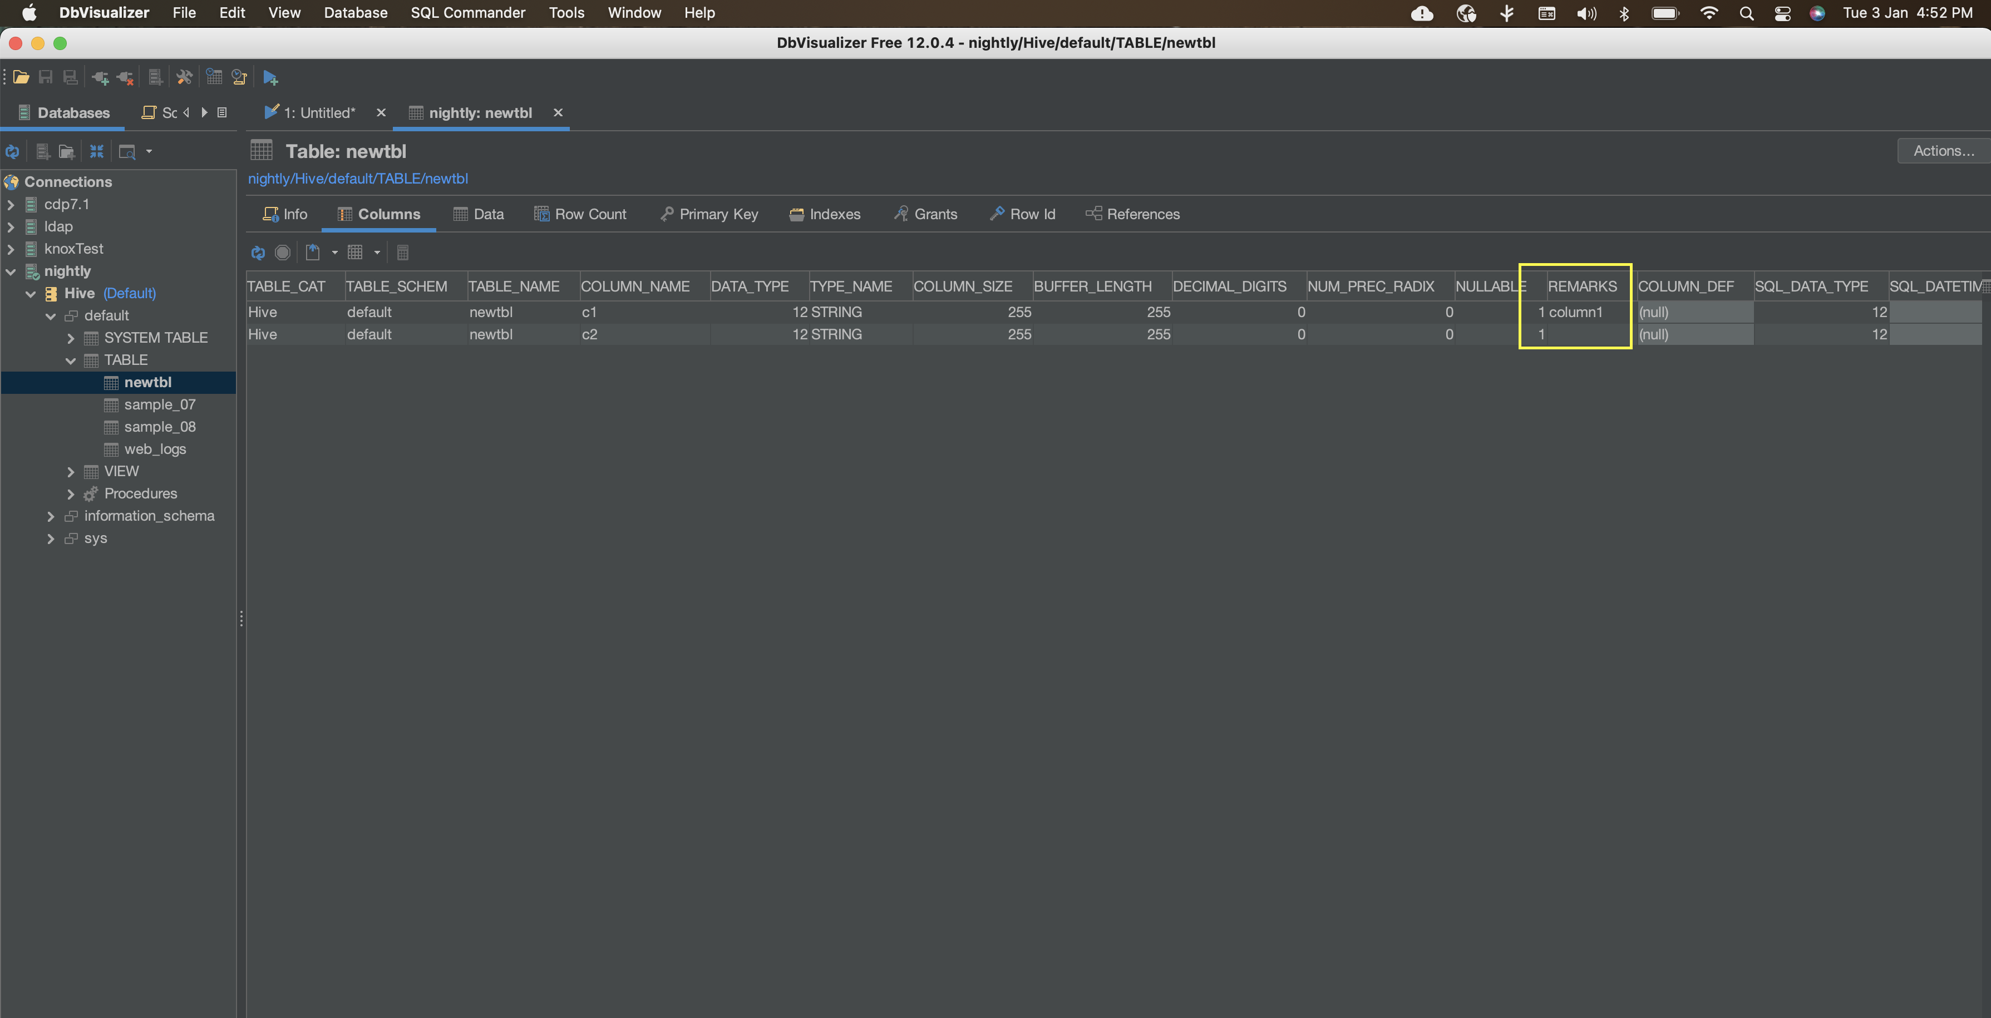
Task: Open macOS Spotlight search icon
Action: pos(1746,13)
